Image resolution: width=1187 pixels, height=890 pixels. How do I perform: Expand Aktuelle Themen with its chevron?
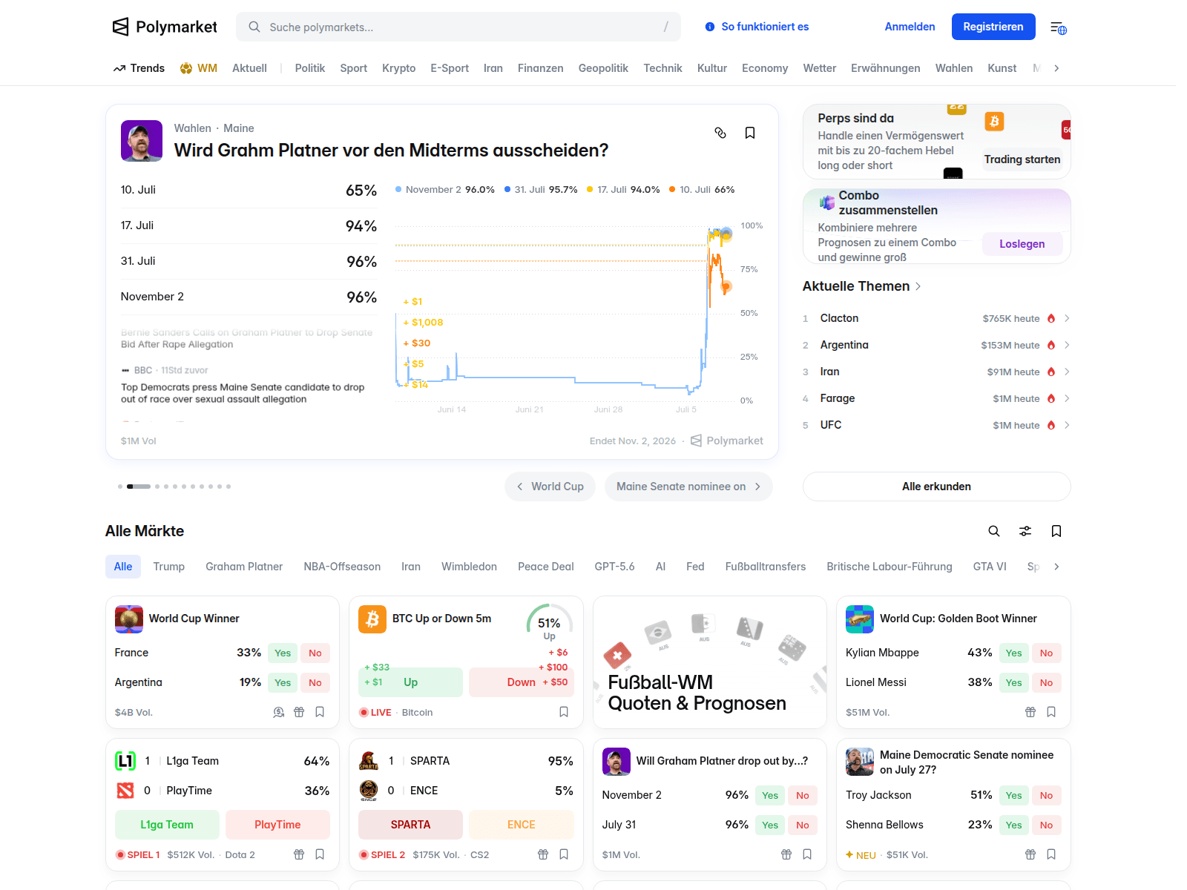tap(918, 286)
